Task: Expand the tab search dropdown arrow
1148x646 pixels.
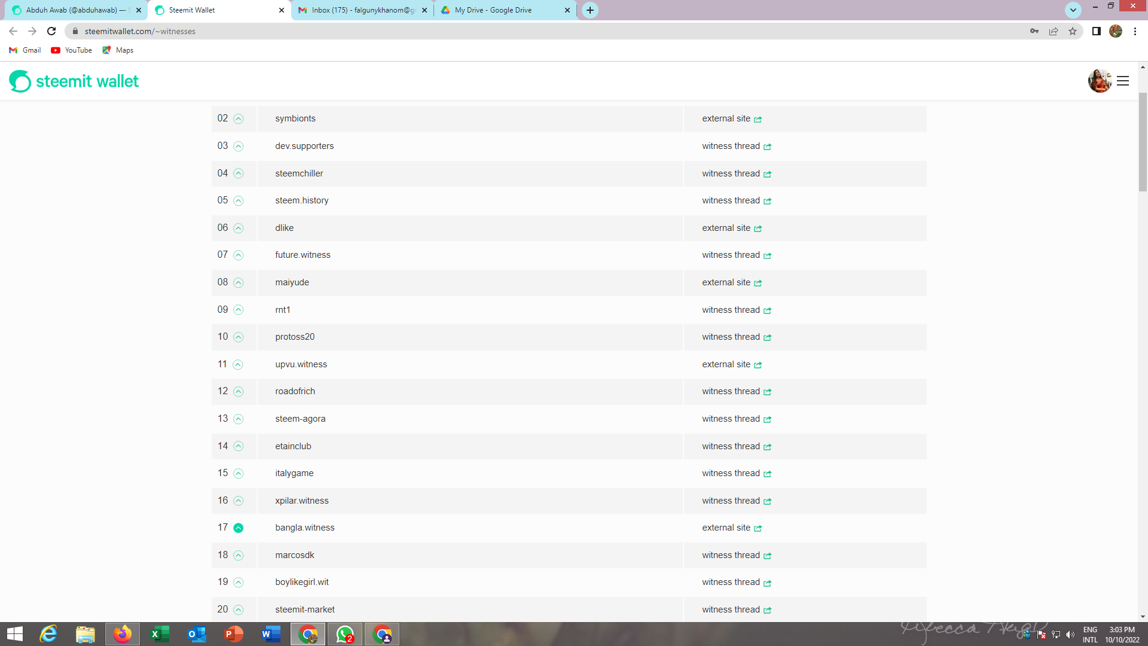Action: [x=1073, y=10]
